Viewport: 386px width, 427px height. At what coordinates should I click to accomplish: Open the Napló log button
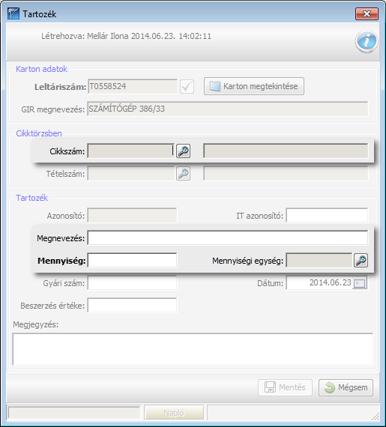(x=174, y=413)
